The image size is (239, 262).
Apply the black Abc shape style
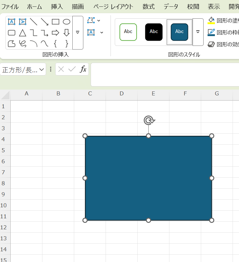pyautogui.click(x=154, y=32)
